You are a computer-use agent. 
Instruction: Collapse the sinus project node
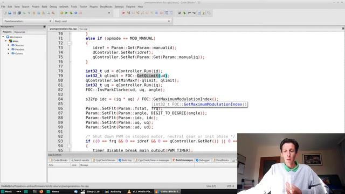point(6,41)
